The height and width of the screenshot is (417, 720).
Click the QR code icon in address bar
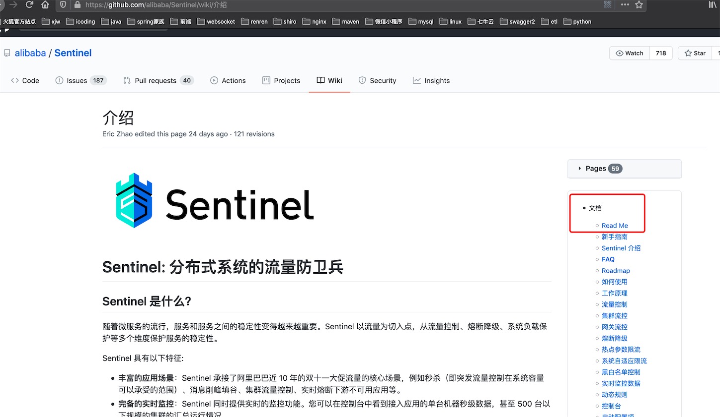(x=608, y=5)
